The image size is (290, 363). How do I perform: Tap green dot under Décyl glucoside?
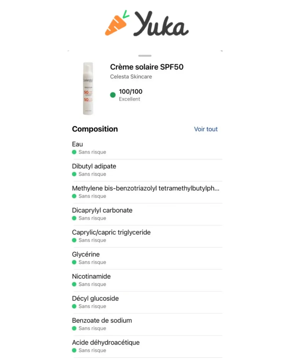pyautogui.click(x=74, y=306)
